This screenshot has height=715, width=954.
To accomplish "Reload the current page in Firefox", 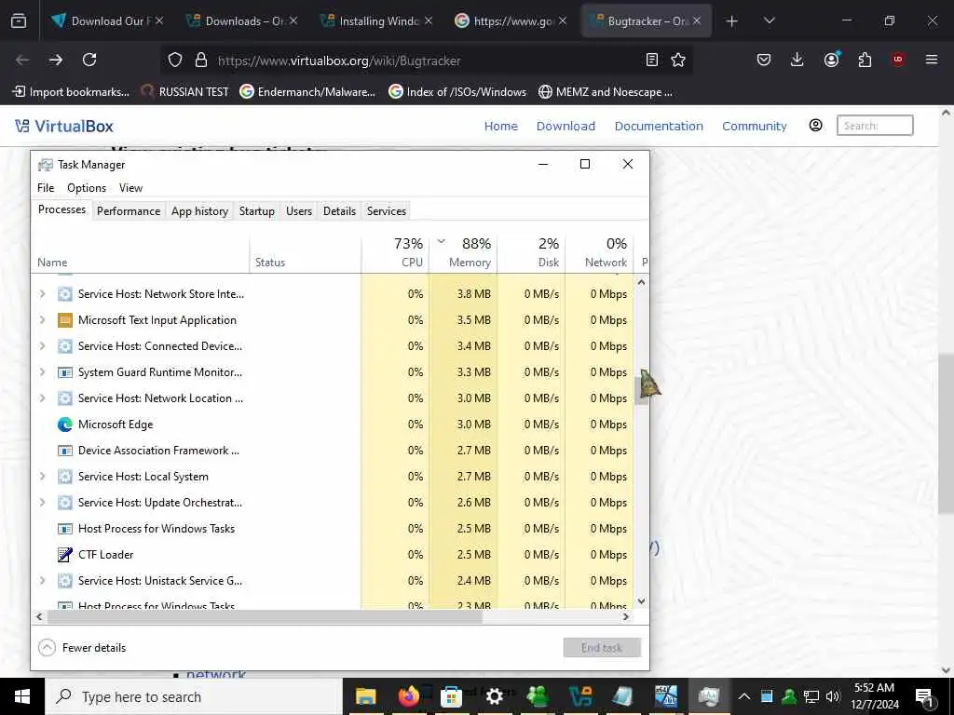I will click(89, 60).
